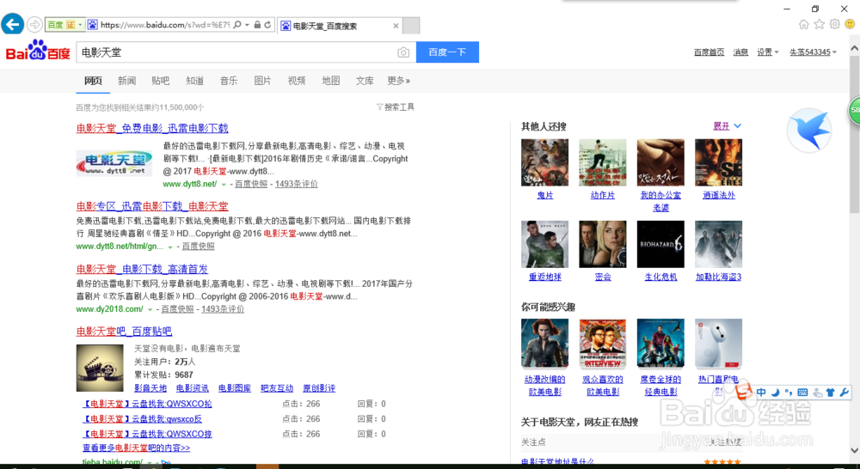Click the wrench settings icon in IME bar
This screenshot has height=469, width=860.
pyautogui.click(x=845, y=393)
